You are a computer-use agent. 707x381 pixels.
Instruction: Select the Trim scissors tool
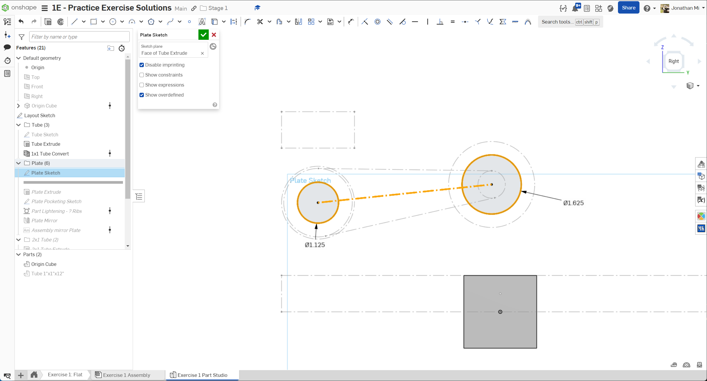(x=260, y=22)
